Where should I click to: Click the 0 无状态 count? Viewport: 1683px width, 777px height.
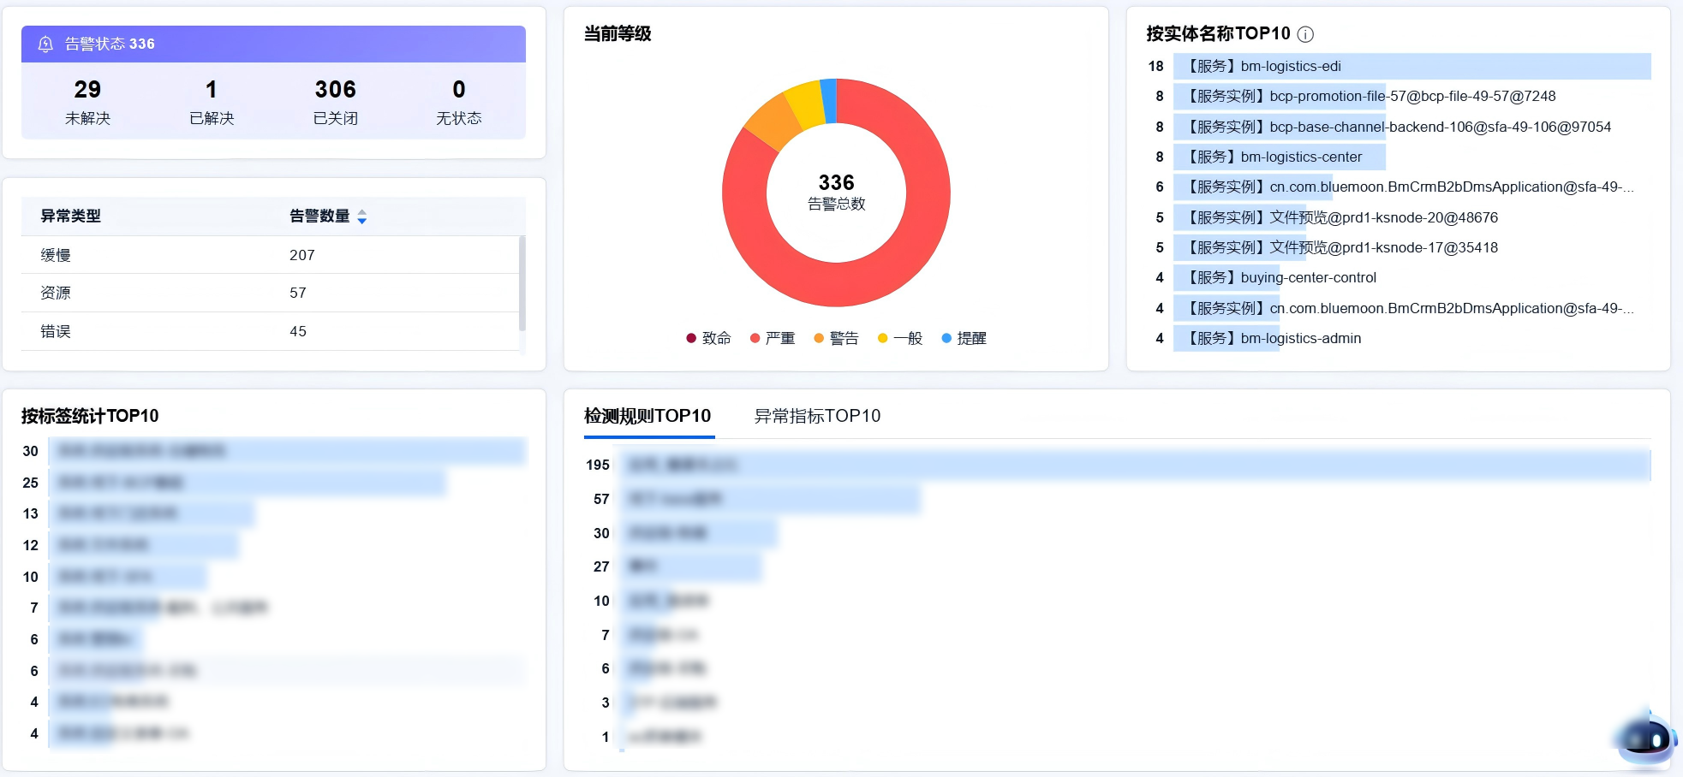(x=459, y=101)
